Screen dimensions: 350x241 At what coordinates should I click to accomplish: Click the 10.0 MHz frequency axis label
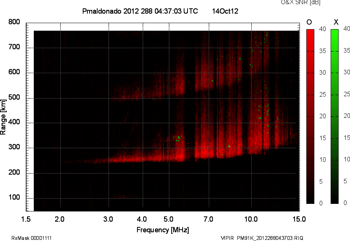251,219
